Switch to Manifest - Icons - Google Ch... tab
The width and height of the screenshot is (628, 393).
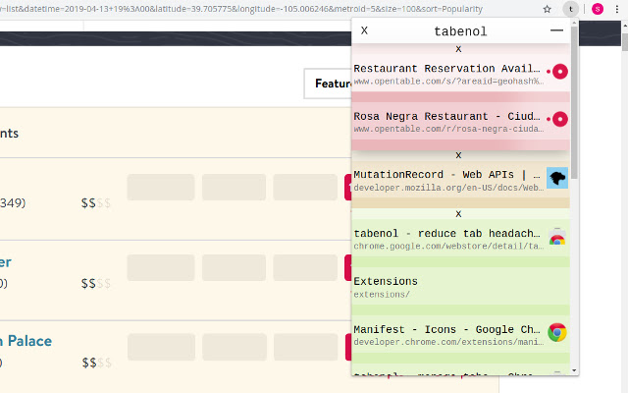[460, 334]
